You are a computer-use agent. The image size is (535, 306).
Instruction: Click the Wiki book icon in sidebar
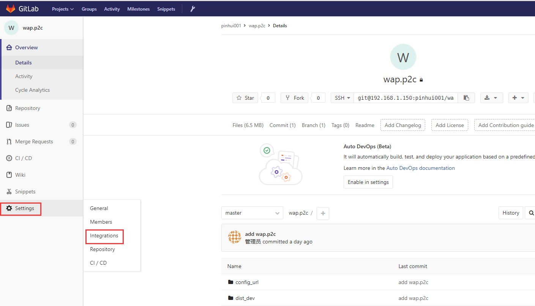click(9, 175)
